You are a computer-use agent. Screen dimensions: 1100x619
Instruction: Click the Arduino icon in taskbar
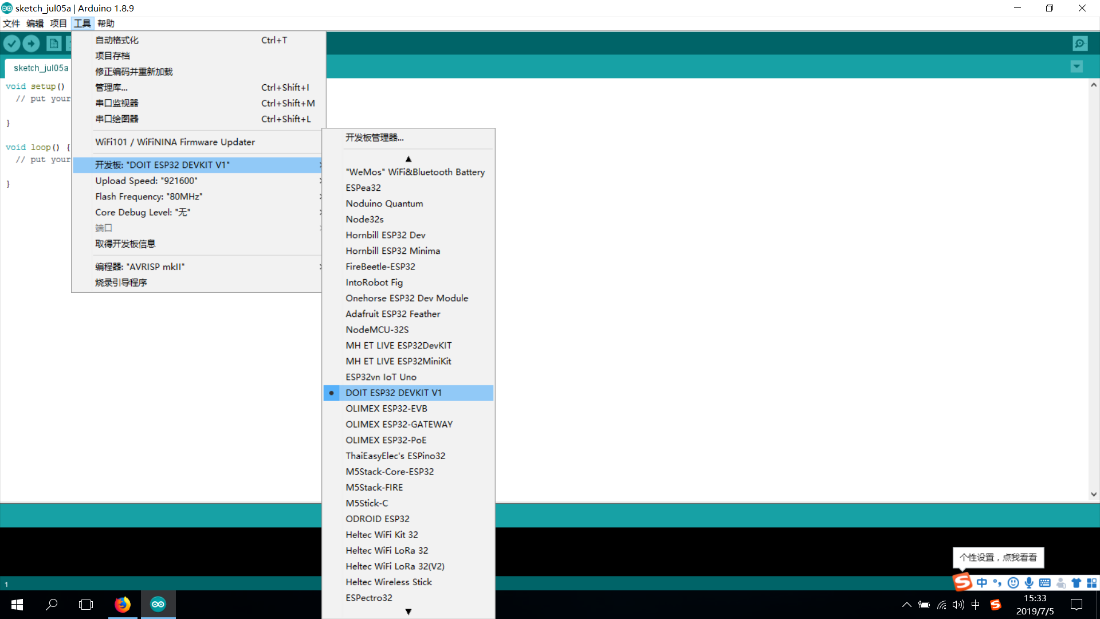pos(158,604)
